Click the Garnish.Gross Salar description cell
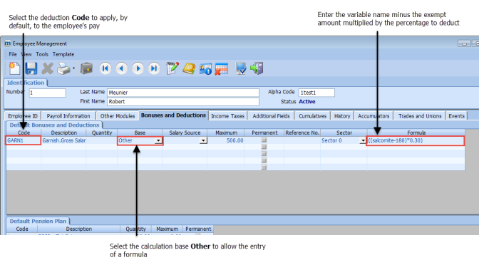479x265 pixels. [64, 140]
